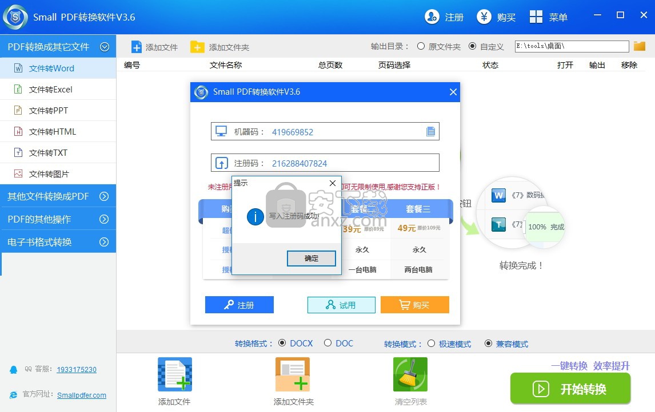The width and height of the screenshot is (655, 412).
Task: Click the 总页数 column header
Action: pos(330,65)
